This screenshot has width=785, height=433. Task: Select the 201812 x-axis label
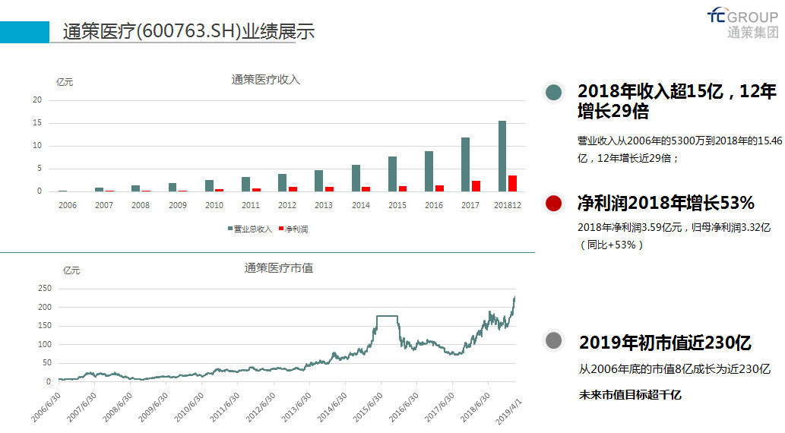tap(508, 205)
